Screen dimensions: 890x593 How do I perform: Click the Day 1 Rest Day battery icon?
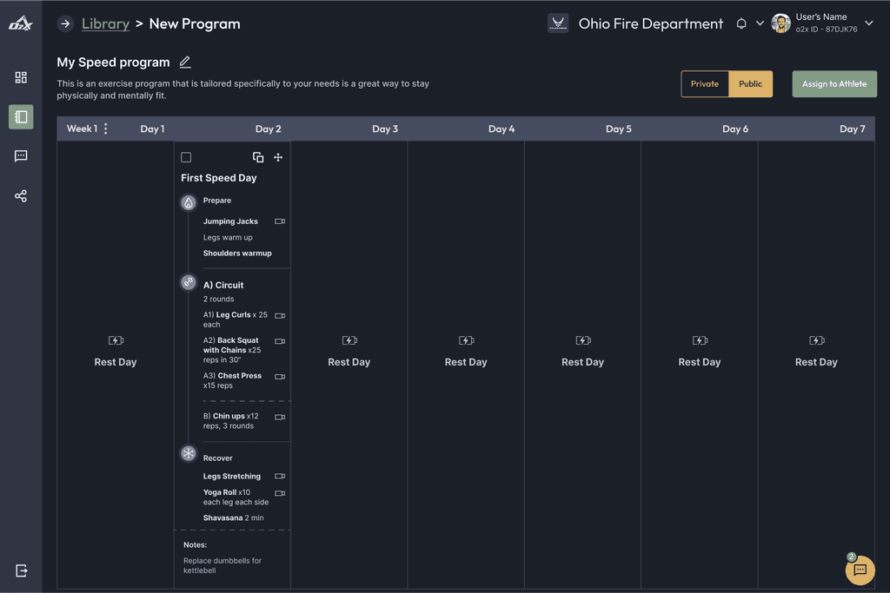[116, 340]
